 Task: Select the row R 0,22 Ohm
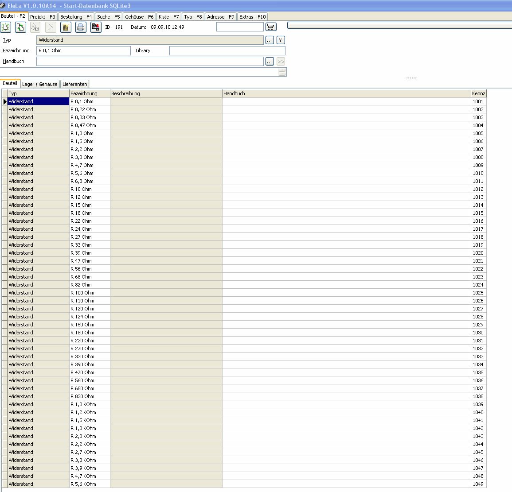(244, 109)
